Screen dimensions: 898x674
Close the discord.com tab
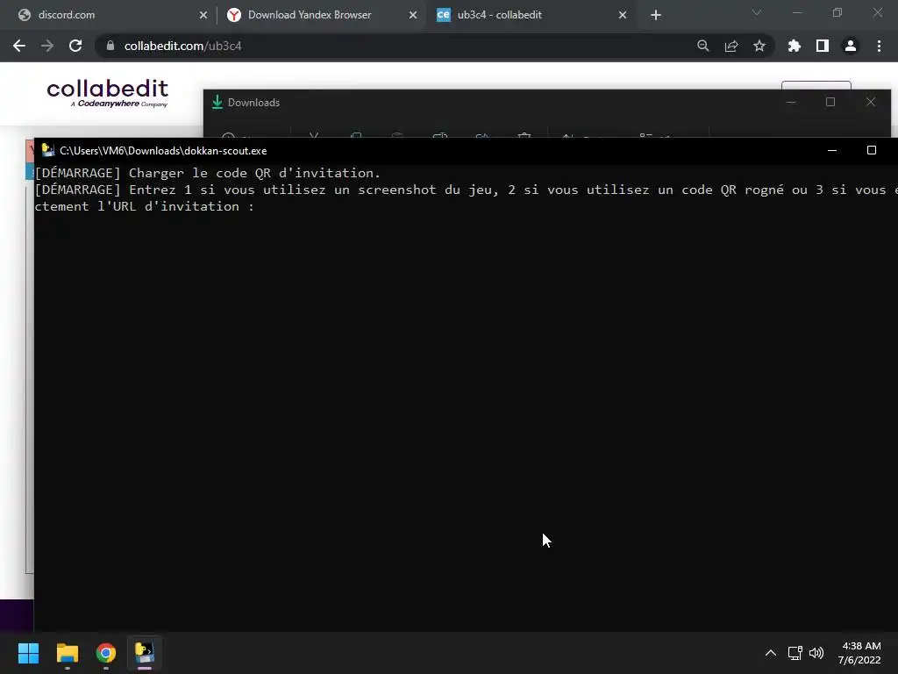click(203, 15)
